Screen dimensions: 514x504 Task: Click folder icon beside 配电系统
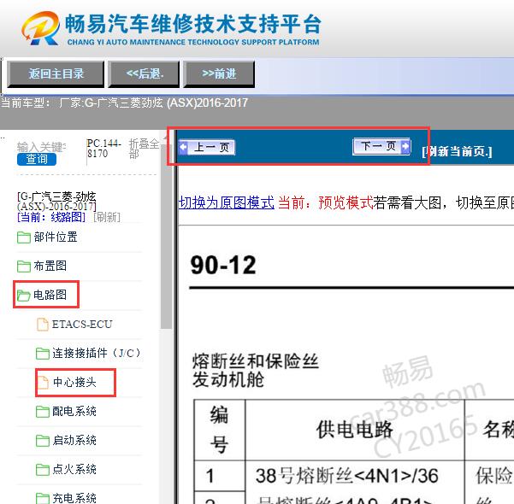click(x=43, y=412)
